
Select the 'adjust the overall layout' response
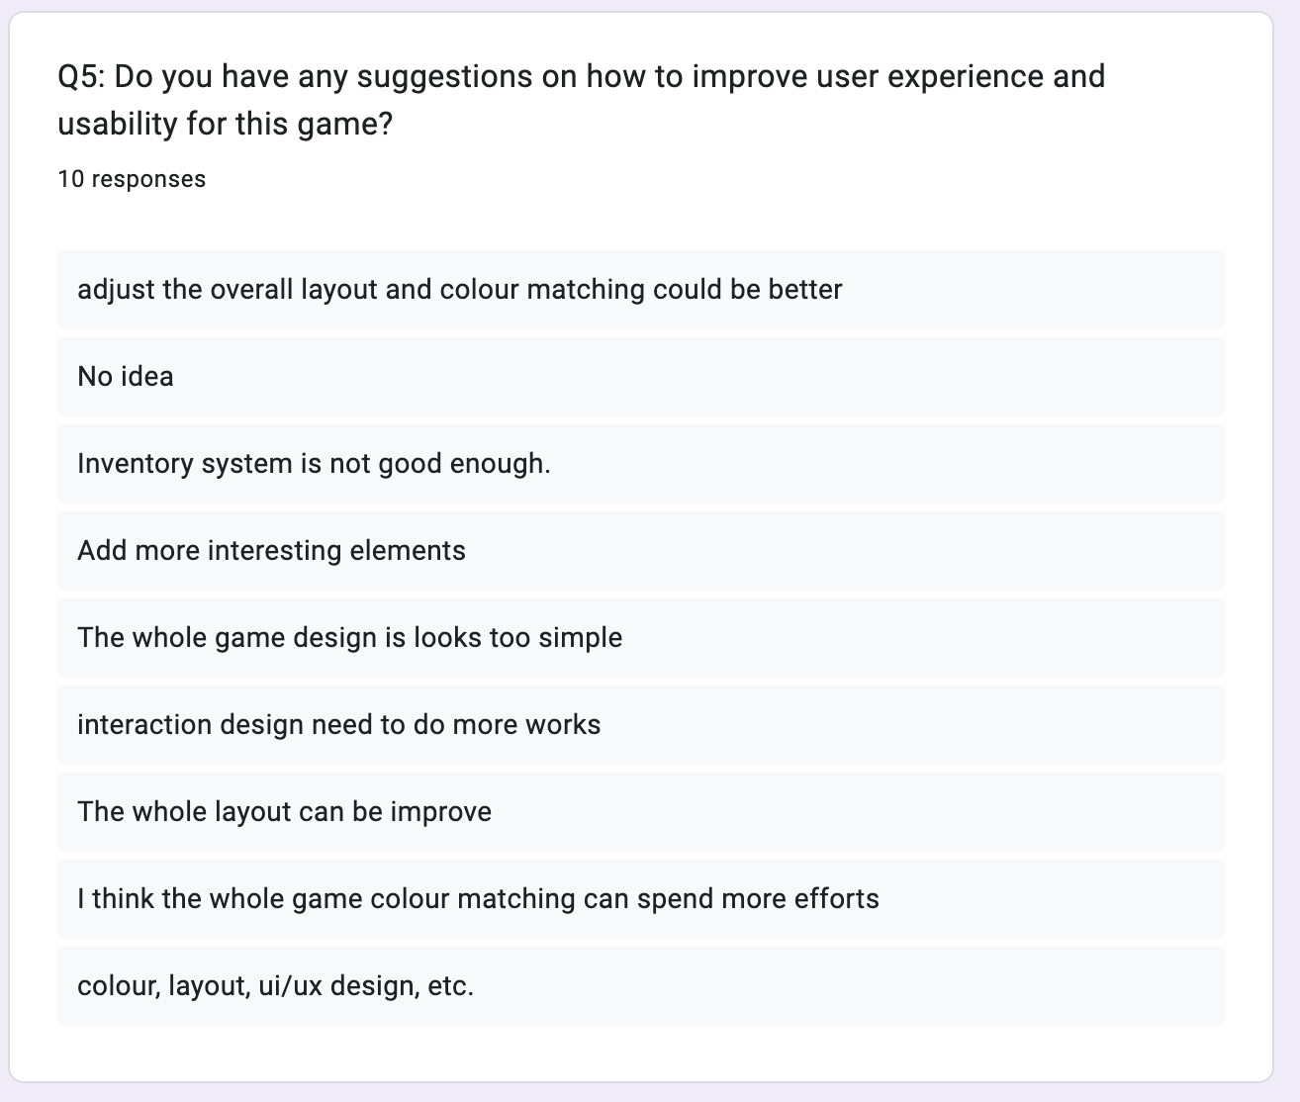(x=641, y=290)
